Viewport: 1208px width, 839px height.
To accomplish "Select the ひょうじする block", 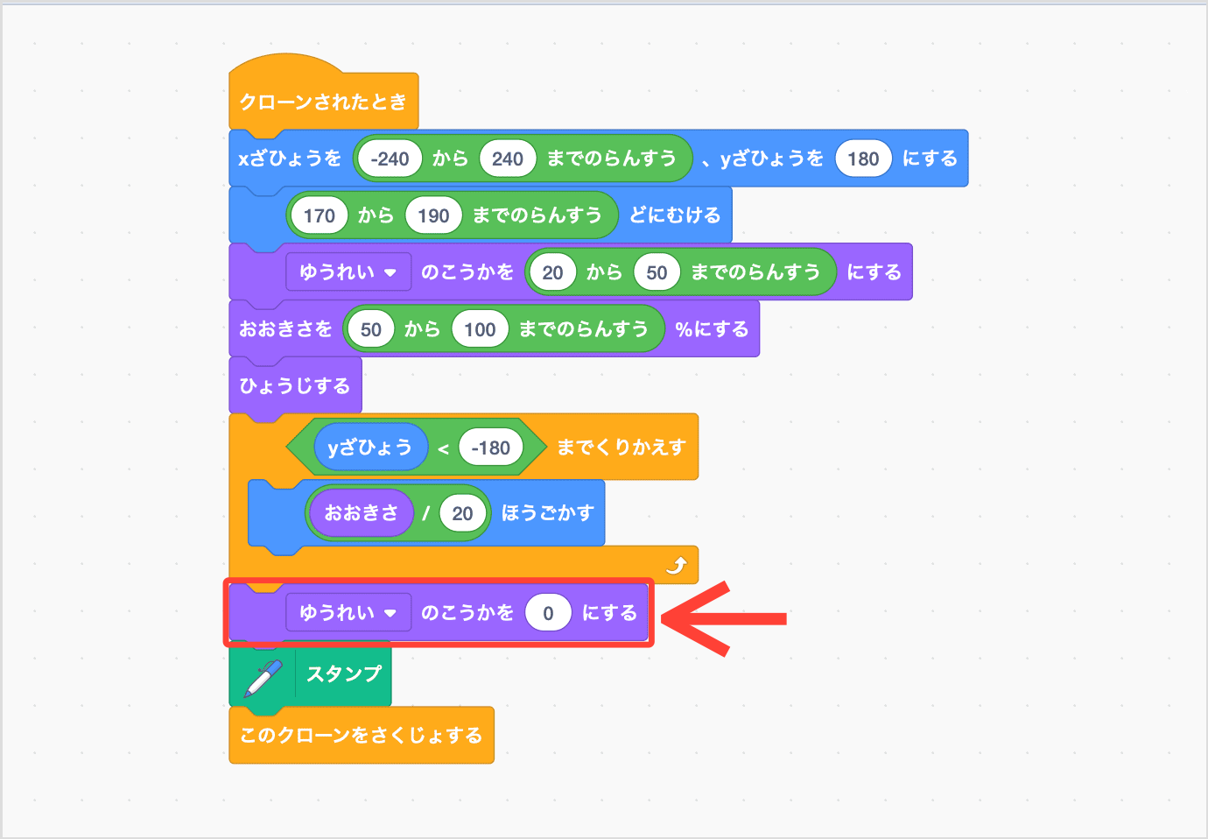I will (295, 385).
